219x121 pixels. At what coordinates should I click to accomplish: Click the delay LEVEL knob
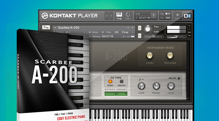[171, 86]
